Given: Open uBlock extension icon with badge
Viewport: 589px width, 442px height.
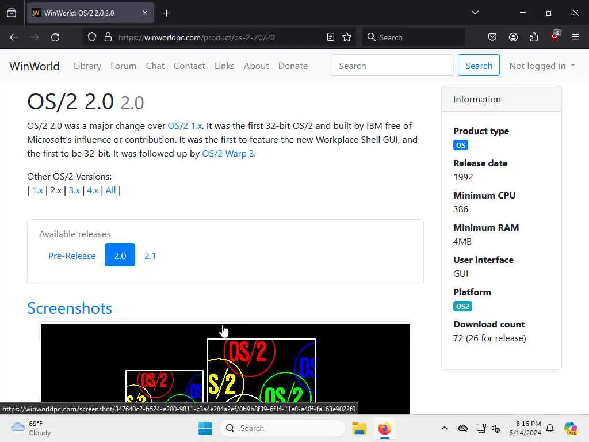Looking at the screenshot, I should [555, 36].
